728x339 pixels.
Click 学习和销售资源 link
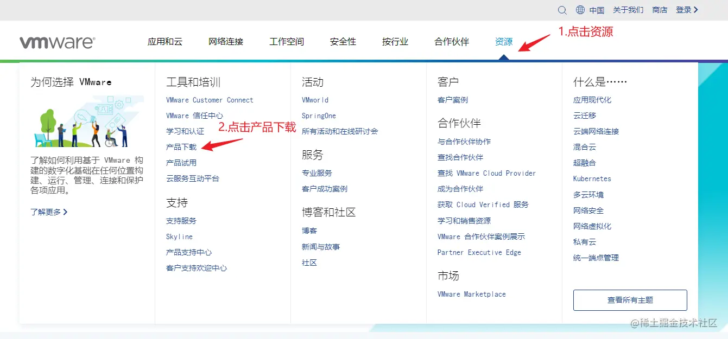[x=464, y=221]
